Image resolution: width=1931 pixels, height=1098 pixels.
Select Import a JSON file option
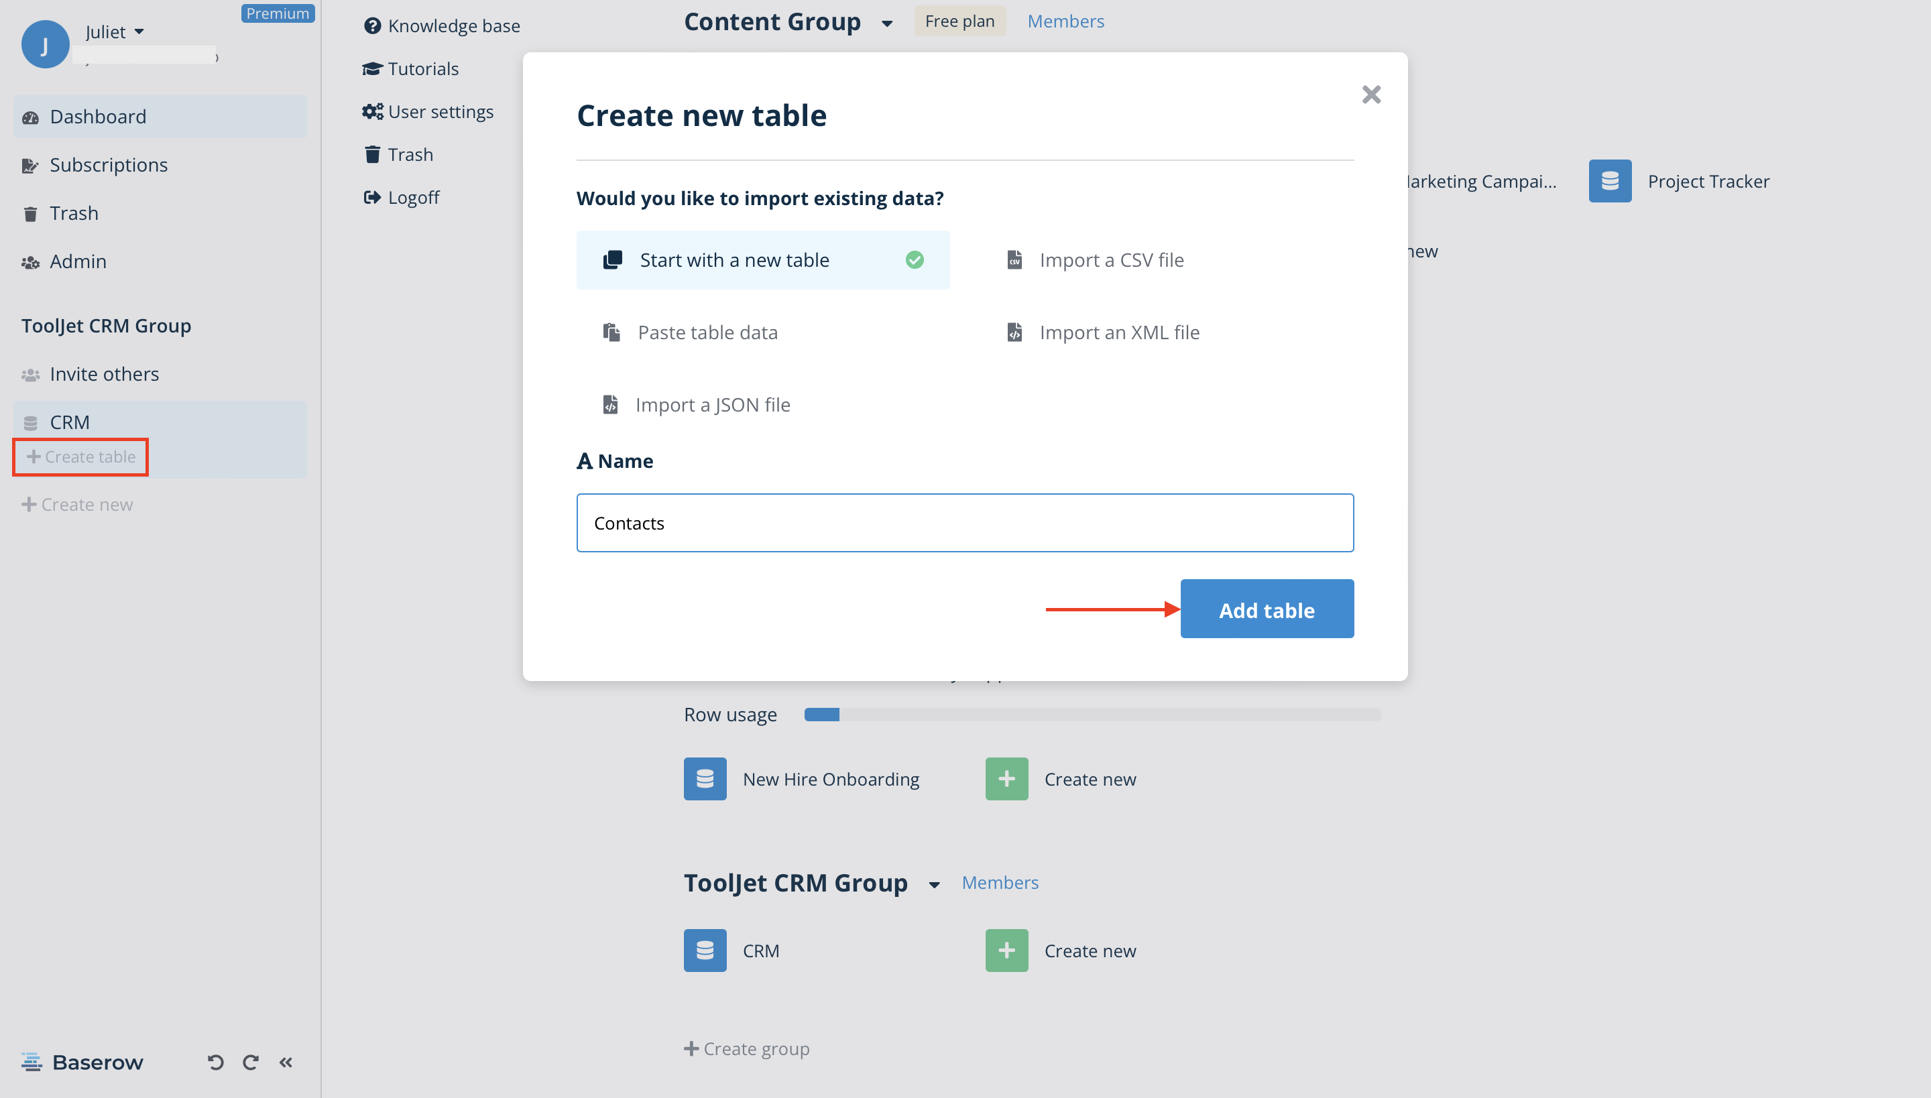pyautogui.click(x=713, y=404)
